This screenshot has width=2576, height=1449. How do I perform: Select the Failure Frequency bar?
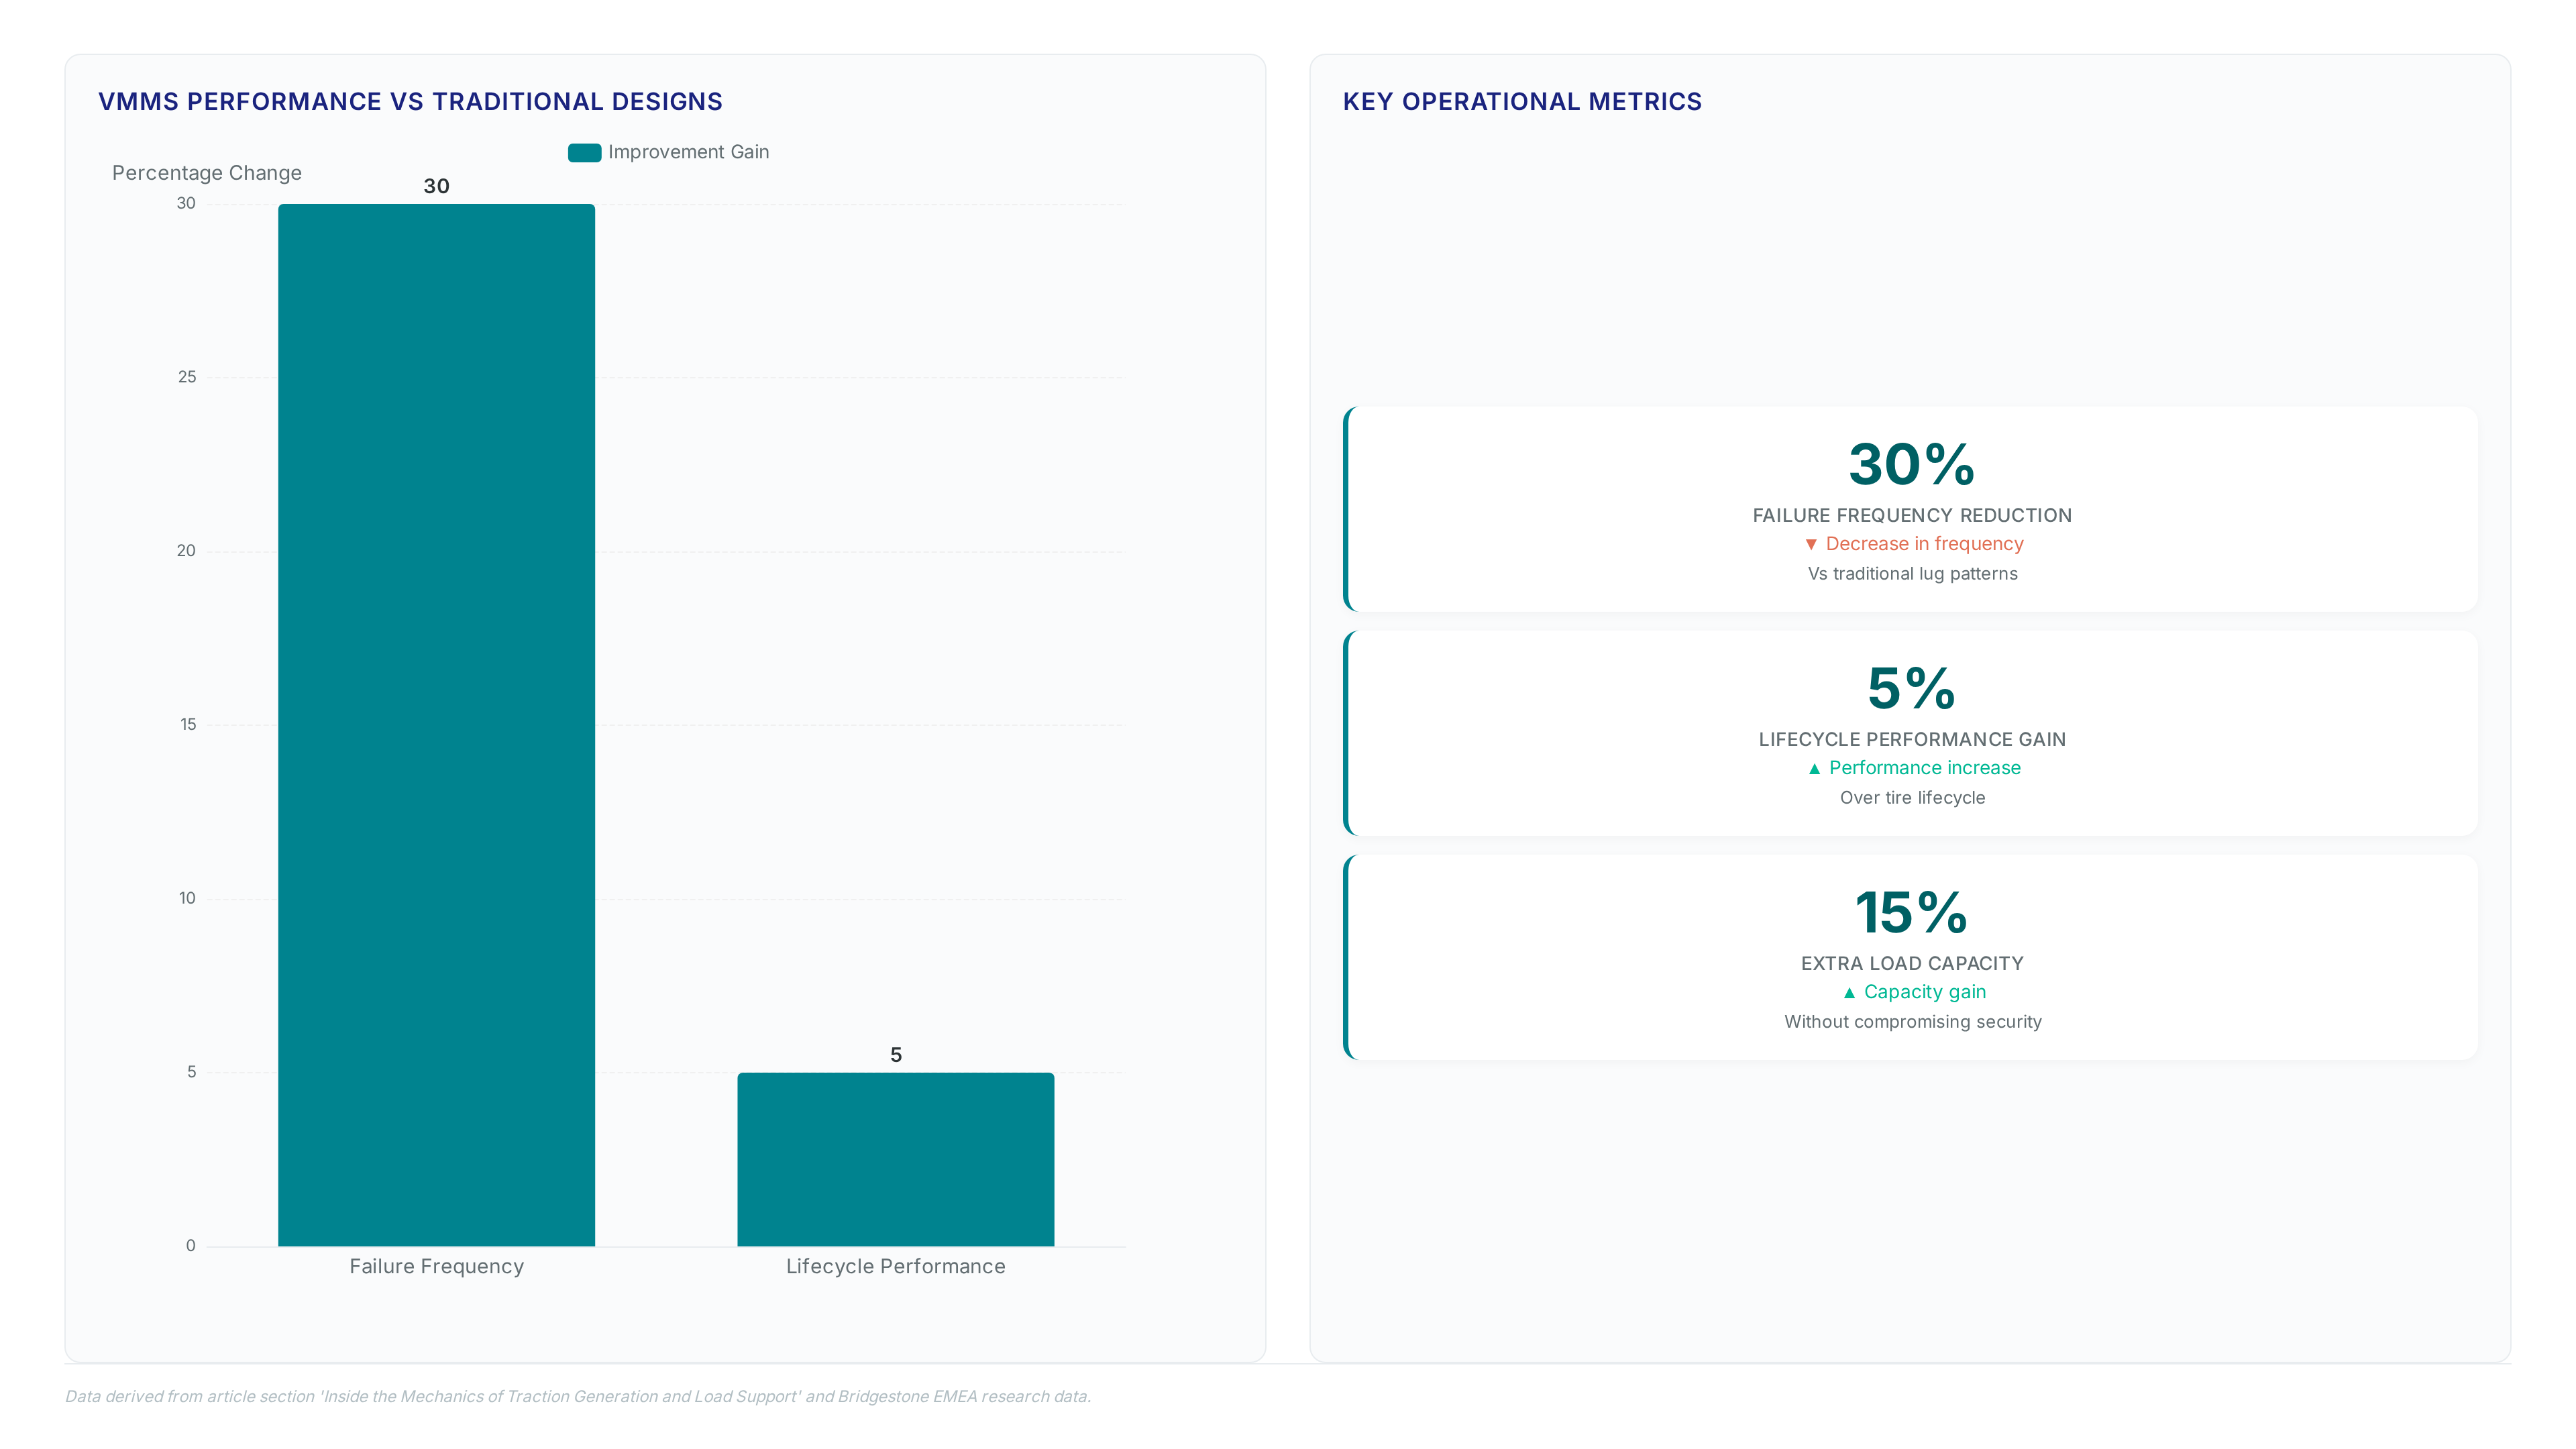[436, 725]
